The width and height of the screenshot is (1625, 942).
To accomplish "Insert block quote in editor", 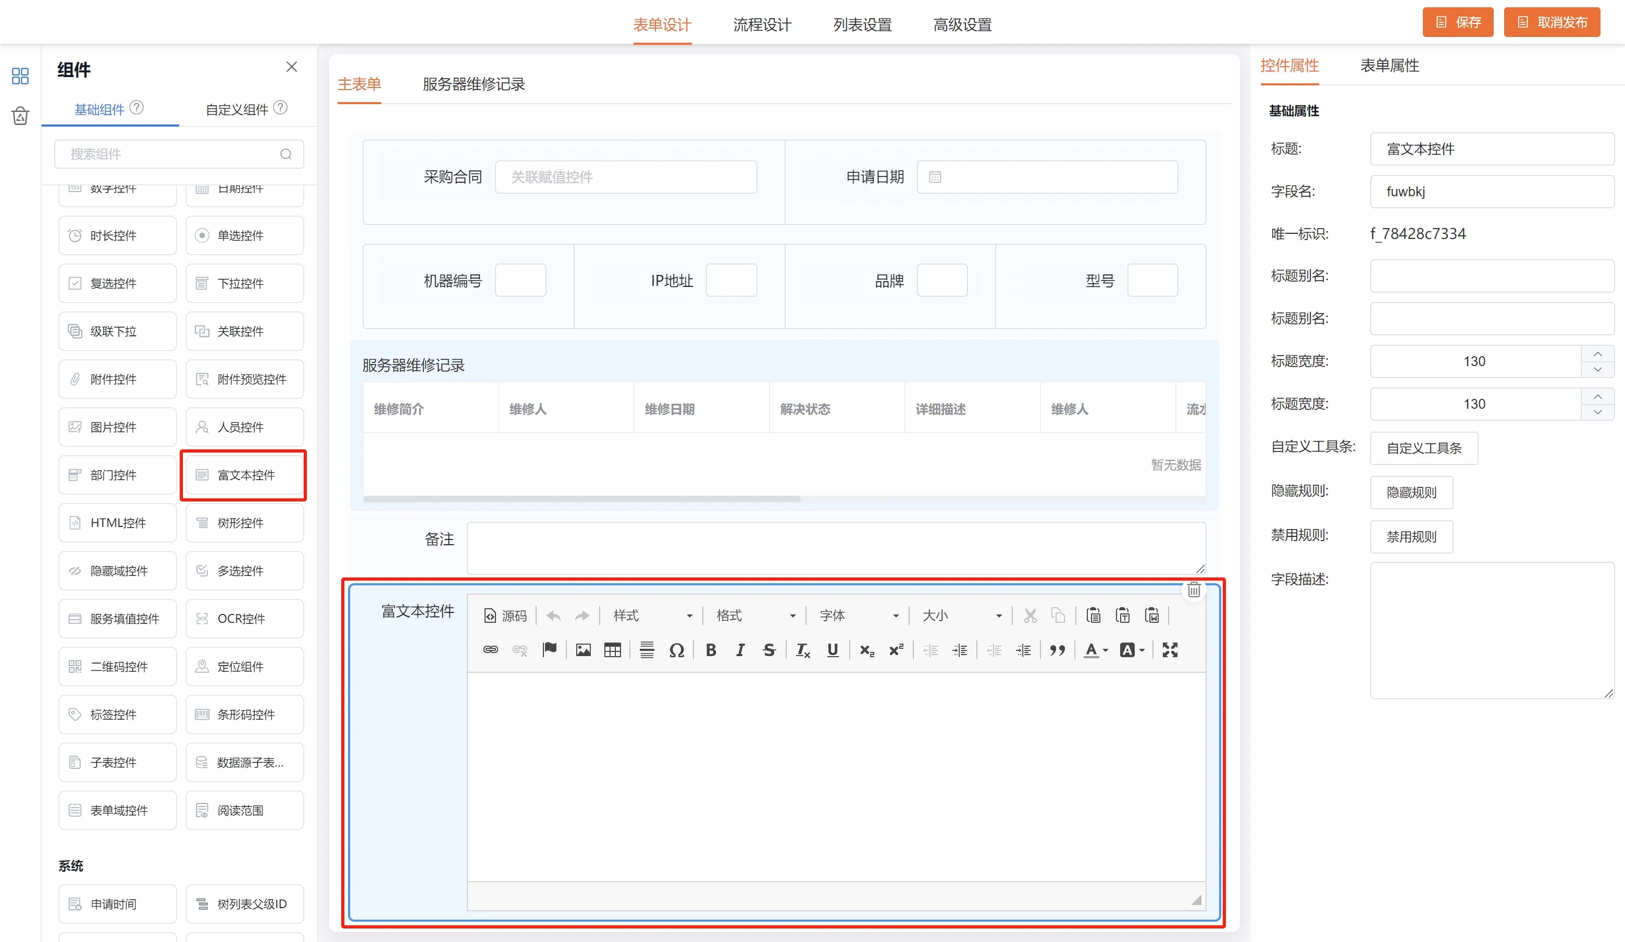I will 1057,650.
